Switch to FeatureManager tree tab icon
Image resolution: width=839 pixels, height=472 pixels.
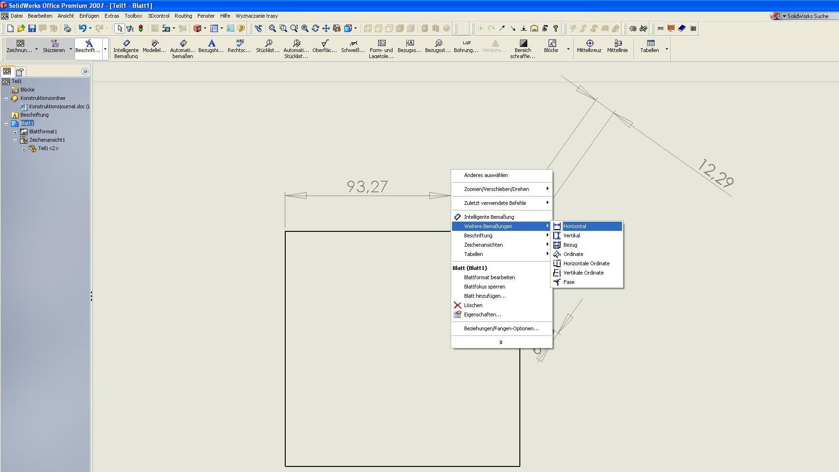click(x=7, y=71)
